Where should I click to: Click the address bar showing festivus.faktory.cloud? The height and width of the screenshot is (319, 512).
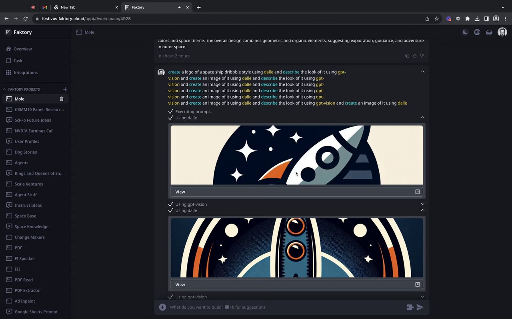[228, 19]
